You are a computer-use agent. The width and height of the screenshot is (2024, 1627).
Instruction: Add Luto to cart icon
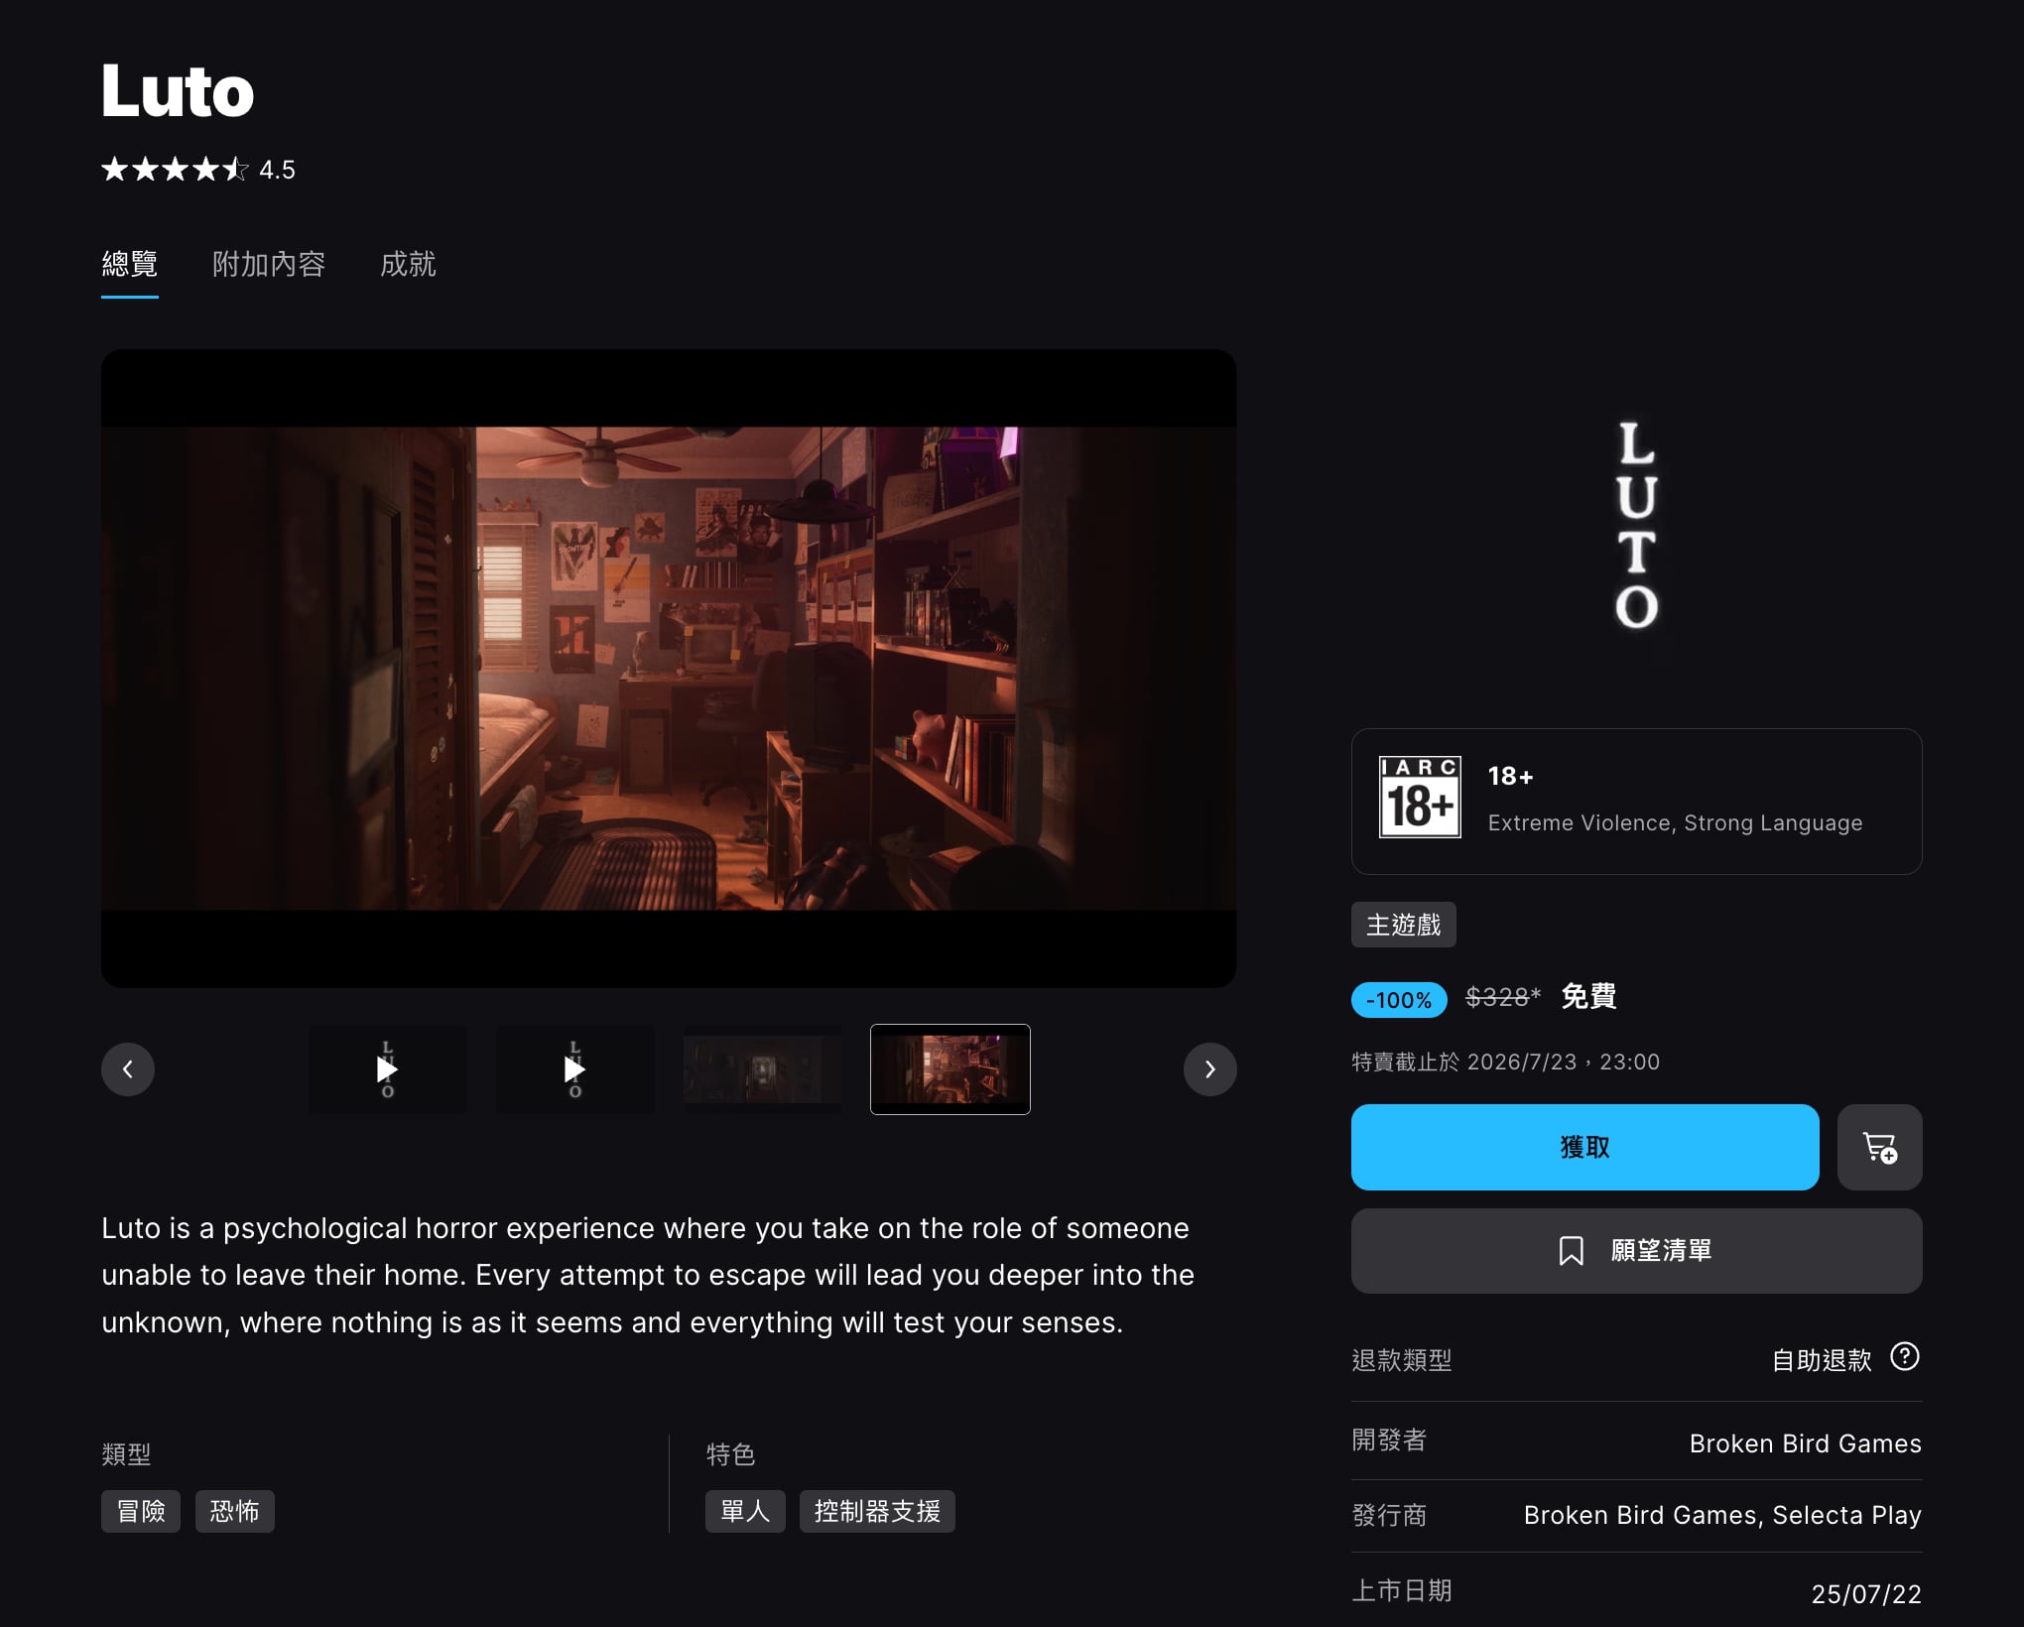1879,1147
